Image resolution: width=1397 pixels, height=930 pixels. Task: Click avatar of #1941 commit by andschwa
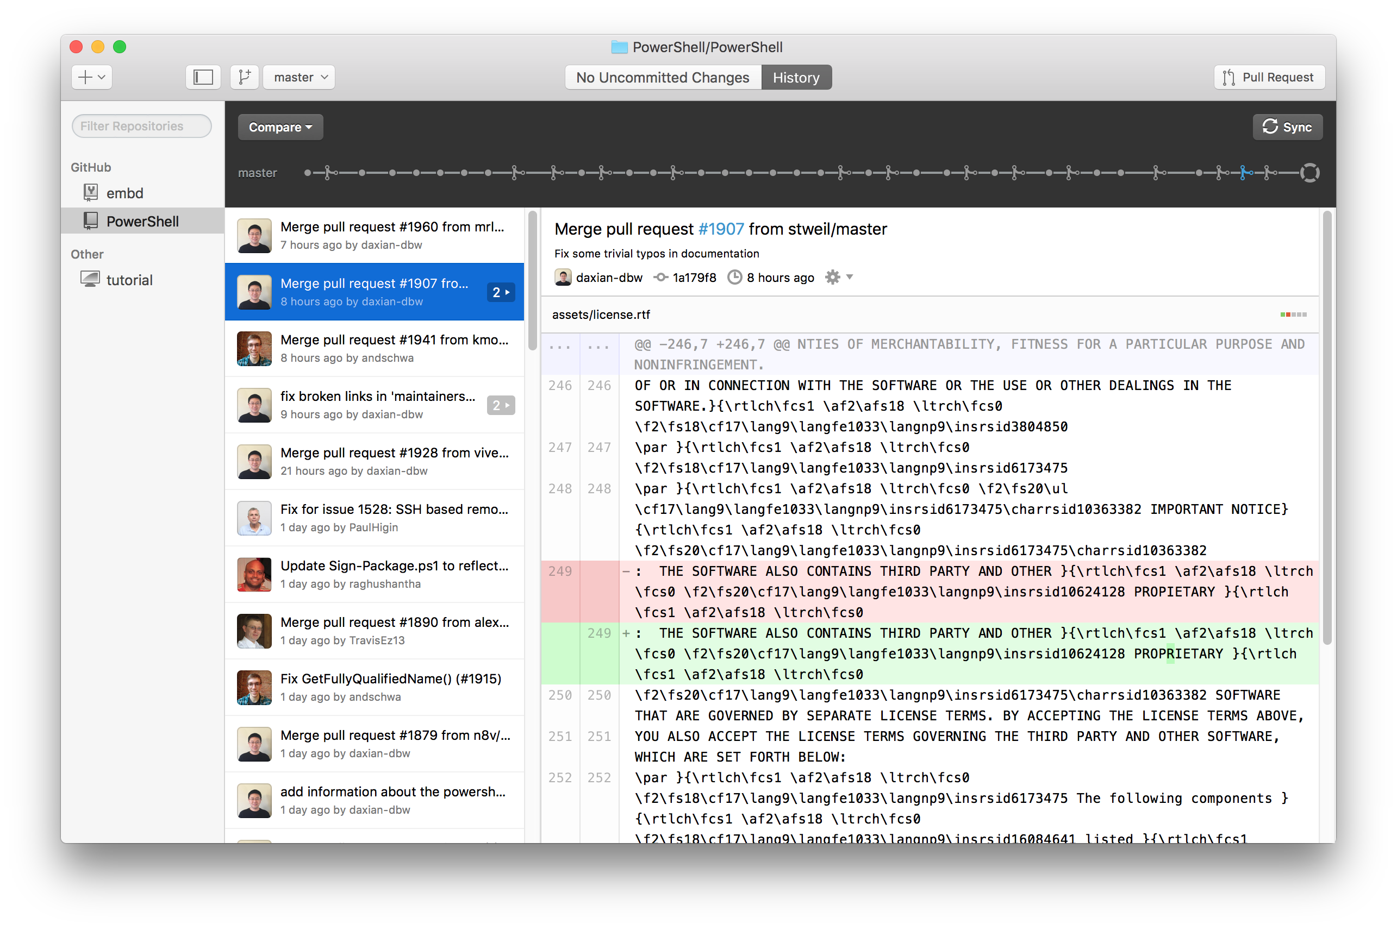coord(254,348)
